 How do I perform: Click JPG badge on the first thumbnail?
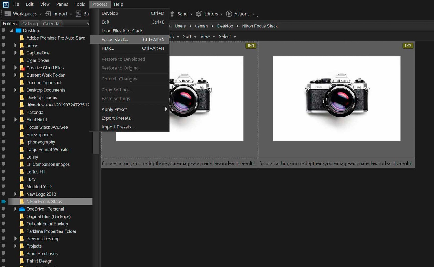pyautogui.click(x=251, y=45)
